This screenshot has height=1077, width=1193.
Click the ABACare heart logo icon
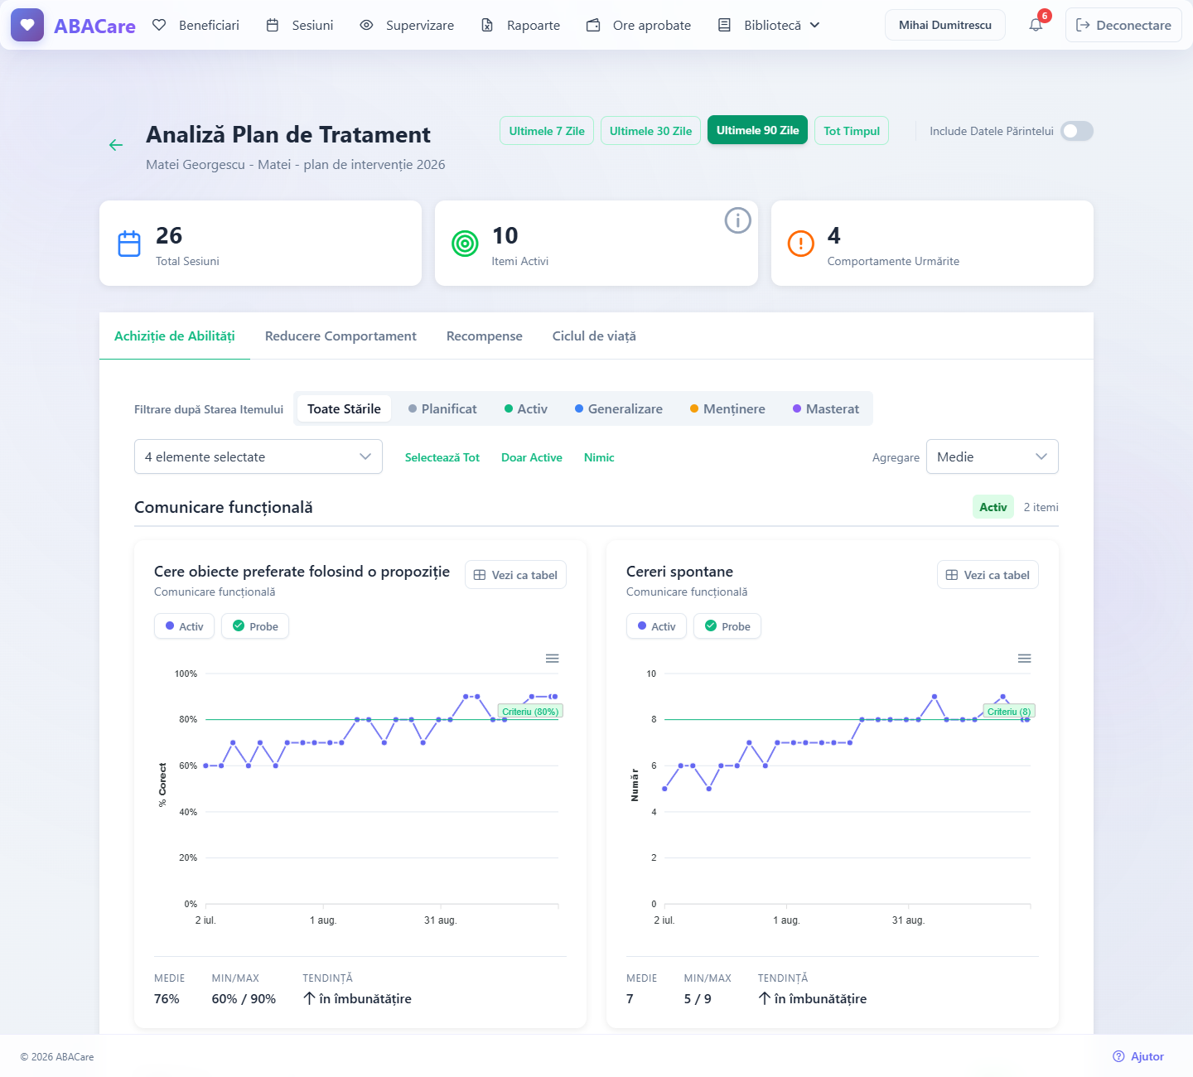[x=27, y=25]
